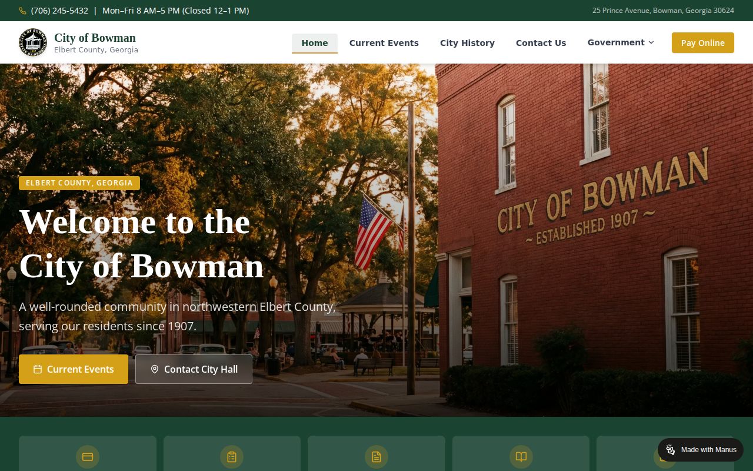Click the phone number (706) 245-5432
This screenshot has height=471, width=753.
click(x=59, y=11)
